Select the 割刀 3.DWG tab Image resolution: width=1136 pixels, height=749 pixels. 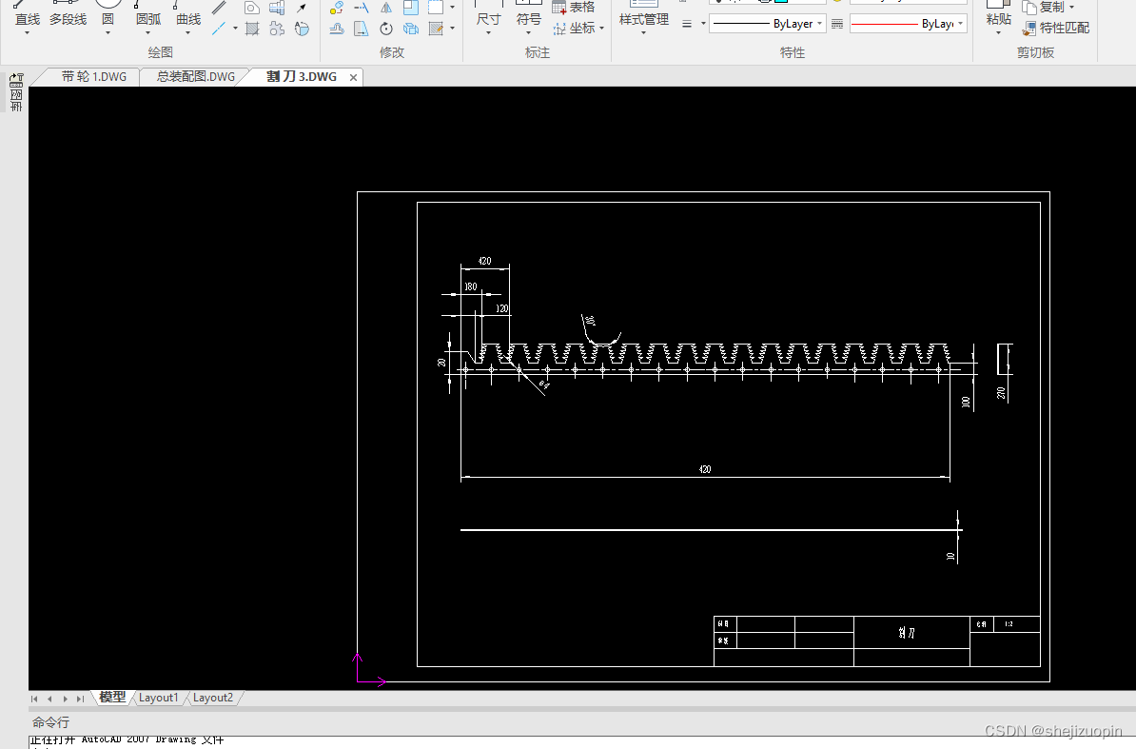click(x=302, y=77)
